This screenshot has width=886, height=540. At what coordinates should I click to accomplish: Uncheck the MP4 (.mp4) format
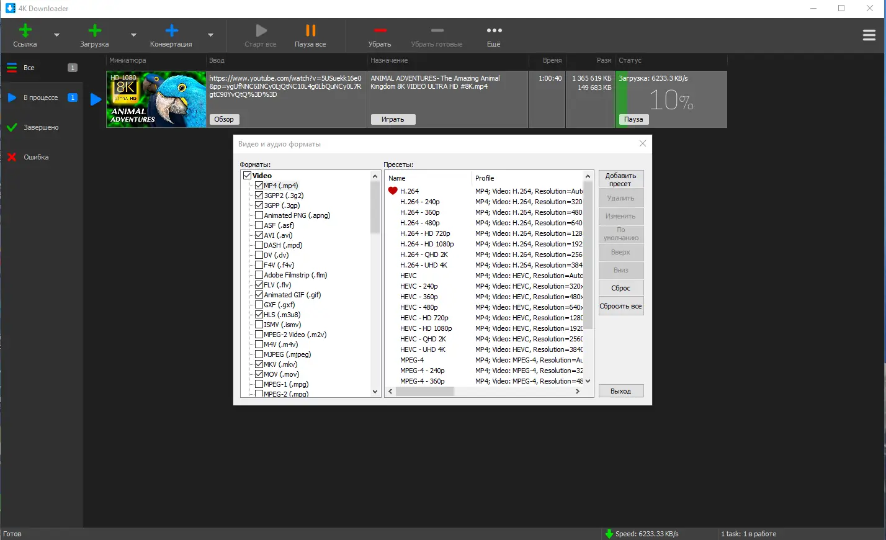click(x=259, y=185)
